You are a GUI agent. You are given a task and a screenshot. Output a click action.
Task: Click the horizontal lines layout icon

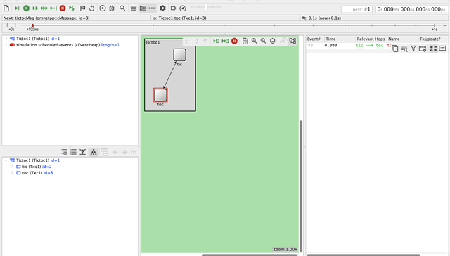coord(134,8)
